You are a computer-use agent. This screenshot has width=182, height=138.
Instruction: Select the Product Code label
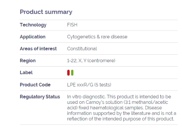pos(35,85)
